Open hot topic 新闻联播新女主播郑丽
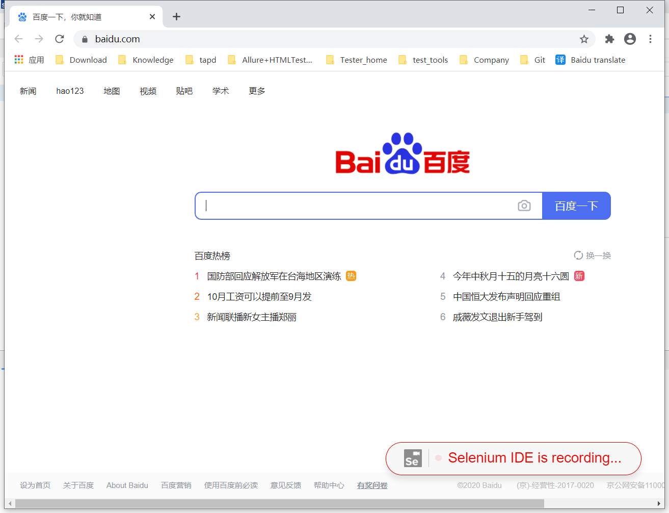Viewport: 669px width, 513px height. (x=252, y=317)
